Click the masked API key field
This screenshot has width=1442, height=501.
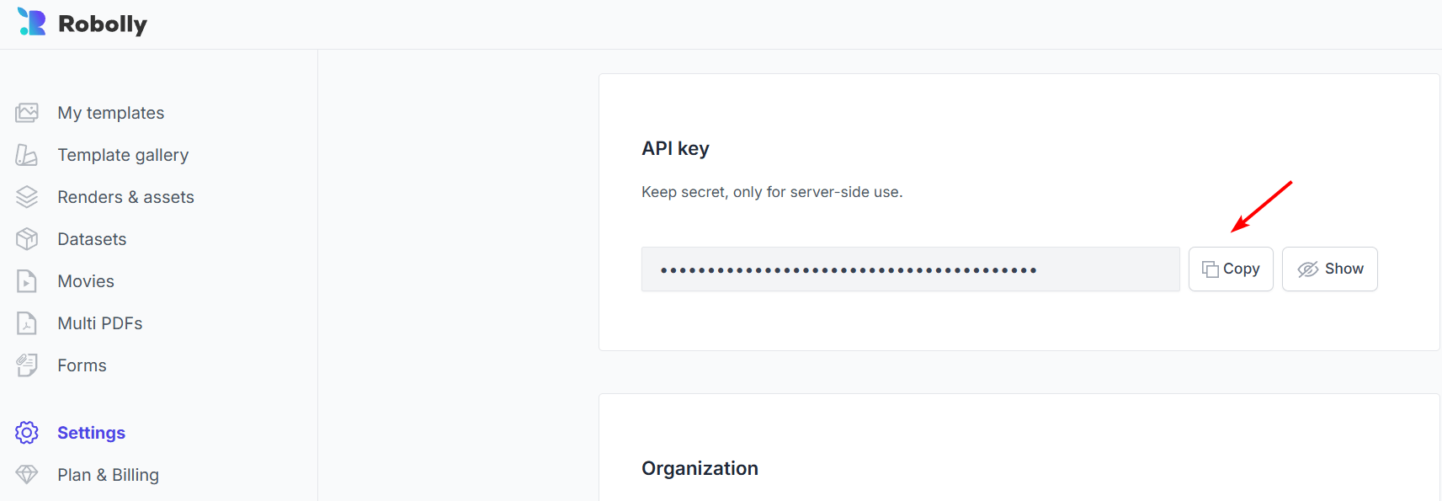click(910, 269)
